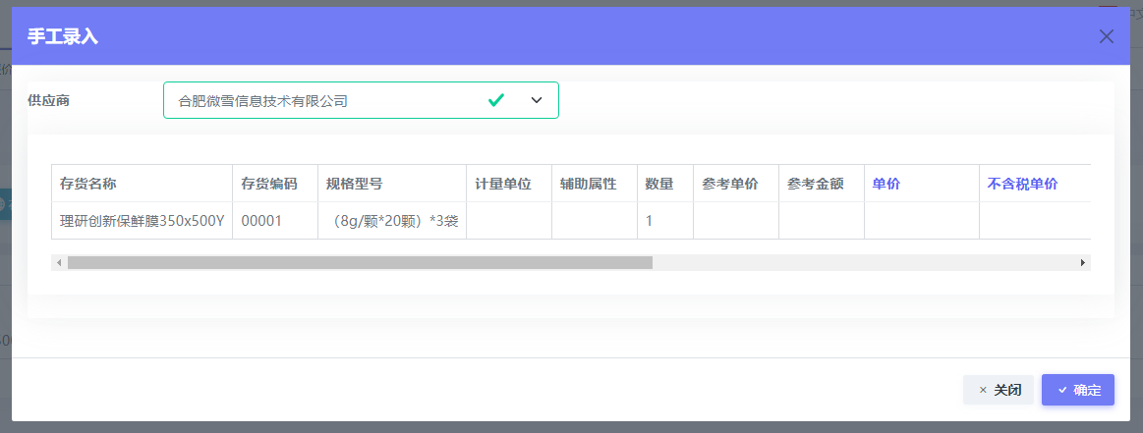Click the scrollbar right arrow
This screenshot has height=433, width=1143.
pyautogui.click(x=1082, y=263)
